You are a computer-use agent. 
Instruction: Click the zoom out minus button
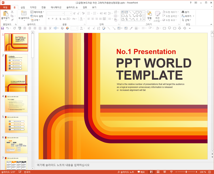pos(176,172)
